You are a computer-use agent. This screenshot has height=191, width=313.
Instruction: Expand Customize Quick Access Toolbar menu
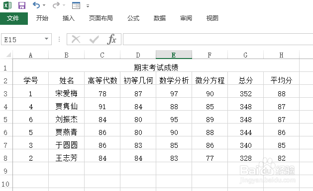(x=88, y=6)
